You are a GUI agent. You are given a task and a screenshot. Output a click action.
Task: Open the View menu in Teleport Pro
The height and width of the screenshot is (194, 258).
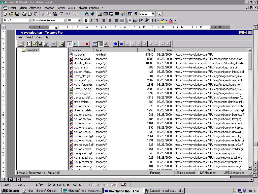coord(39,37)
